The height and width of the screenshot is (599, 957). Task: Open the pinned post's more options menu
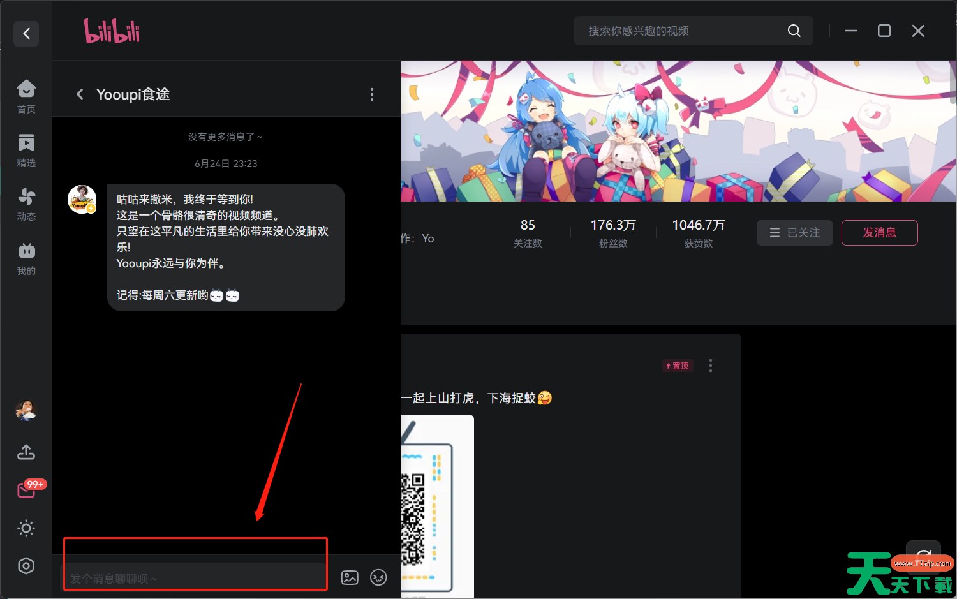point(710,365)
